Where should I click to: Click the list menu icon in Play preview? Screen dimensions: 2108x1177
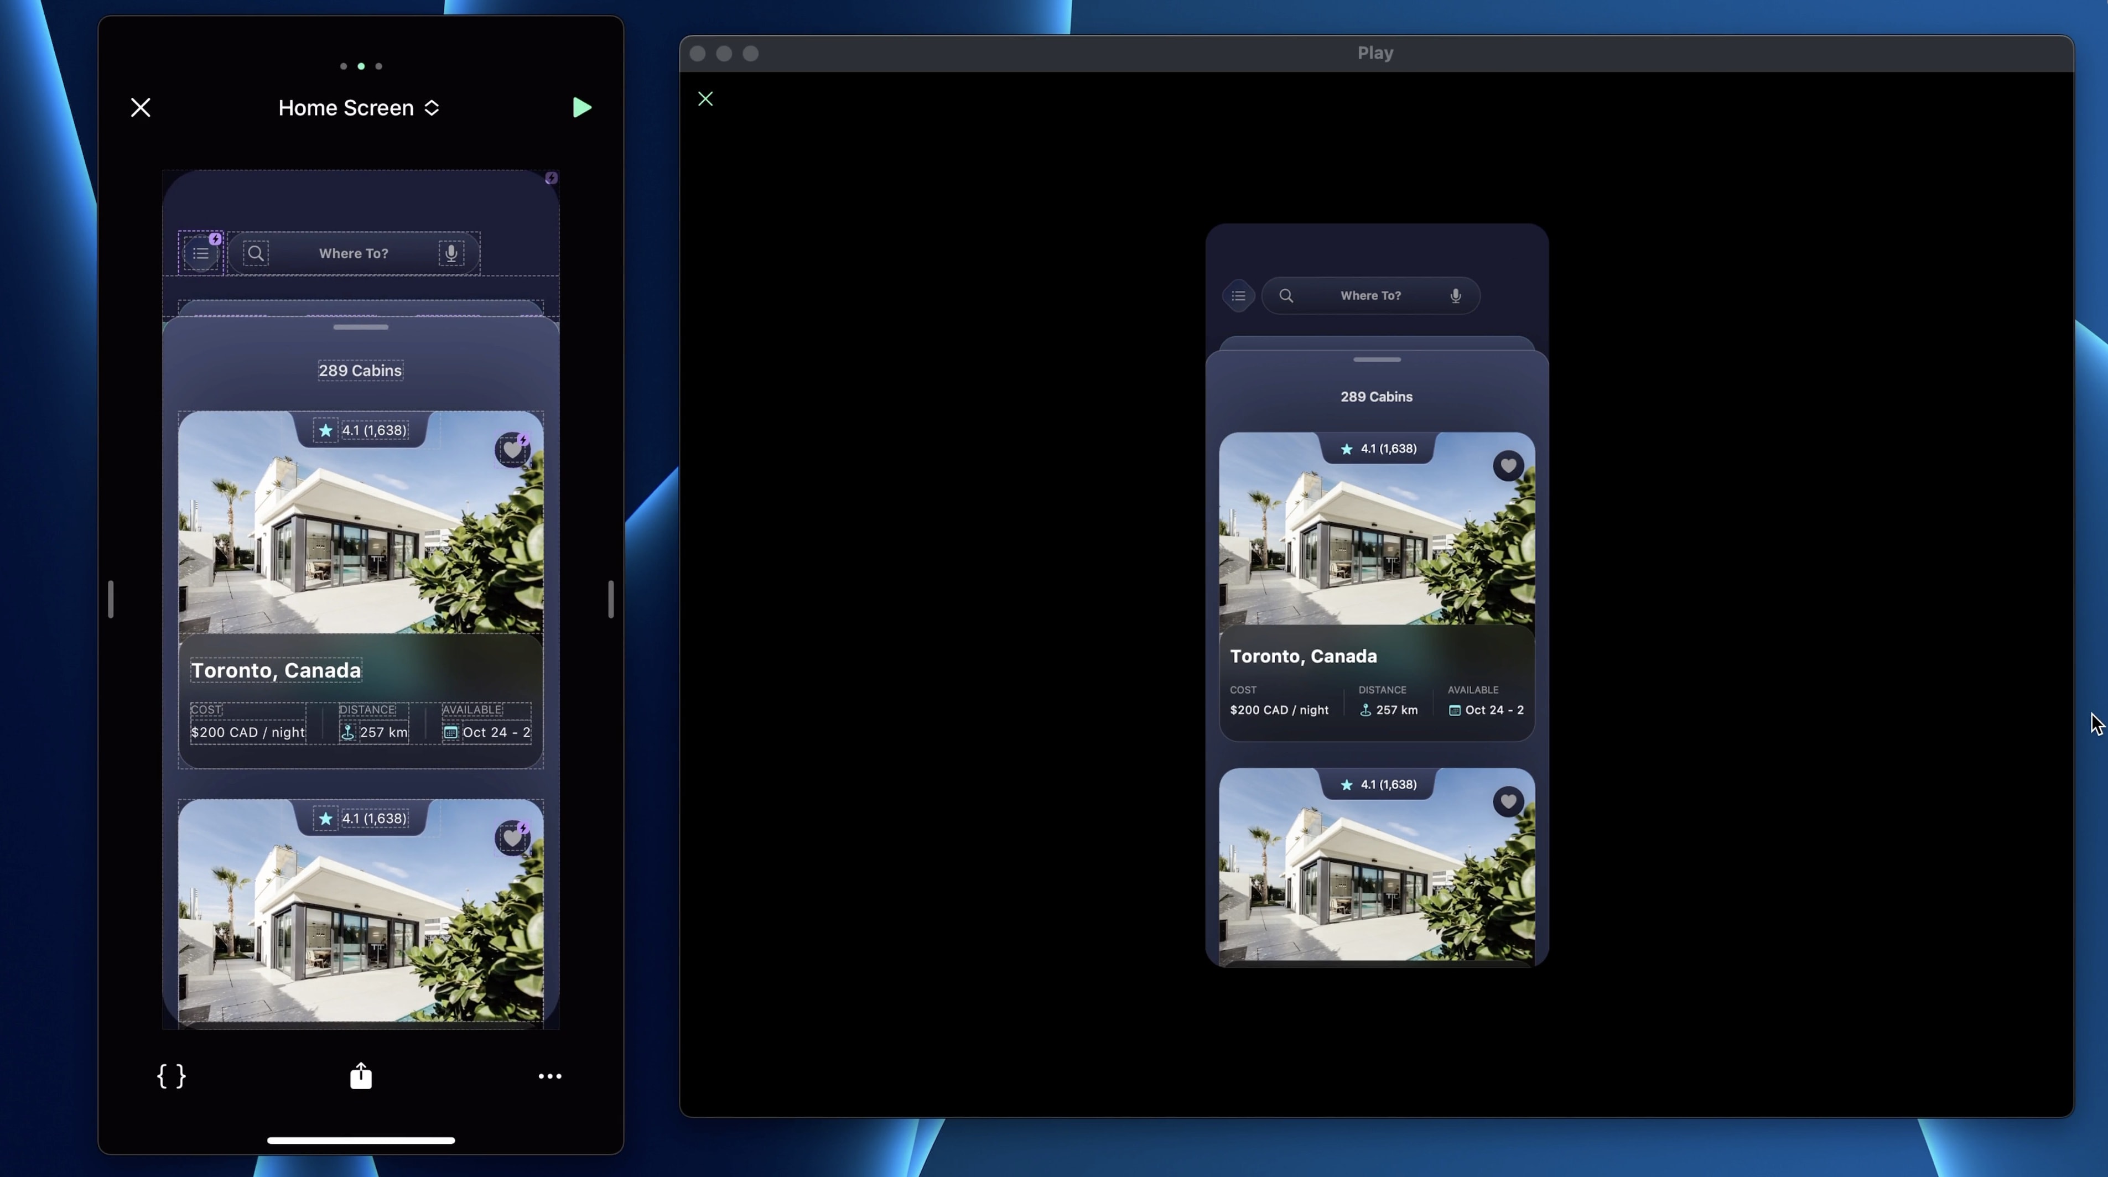pos(1238,296)
